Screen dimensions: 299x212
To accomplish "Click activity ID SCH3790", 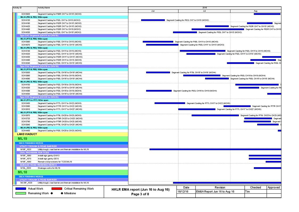I will coord(26,121).
